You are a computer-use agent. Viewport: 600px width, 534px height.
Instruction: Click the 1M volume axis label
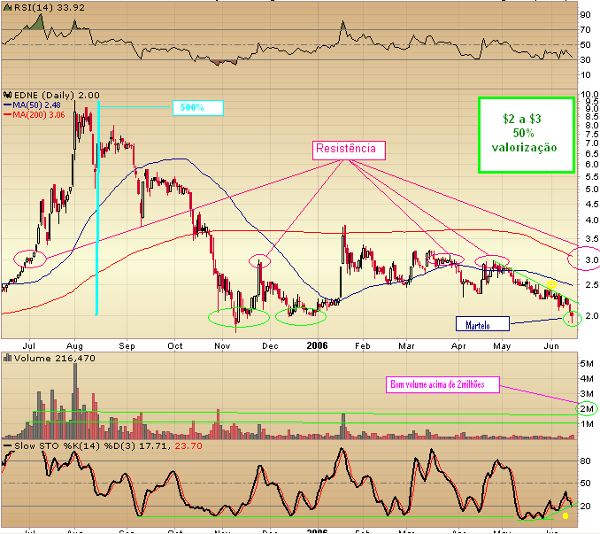tap(587, 424)
